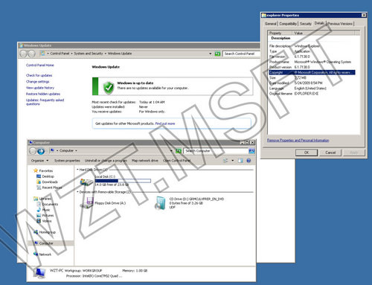The width and height of the screenshot is (372, 285).
Task: Select Copyright row in Details list
Action: coord(312,72)
